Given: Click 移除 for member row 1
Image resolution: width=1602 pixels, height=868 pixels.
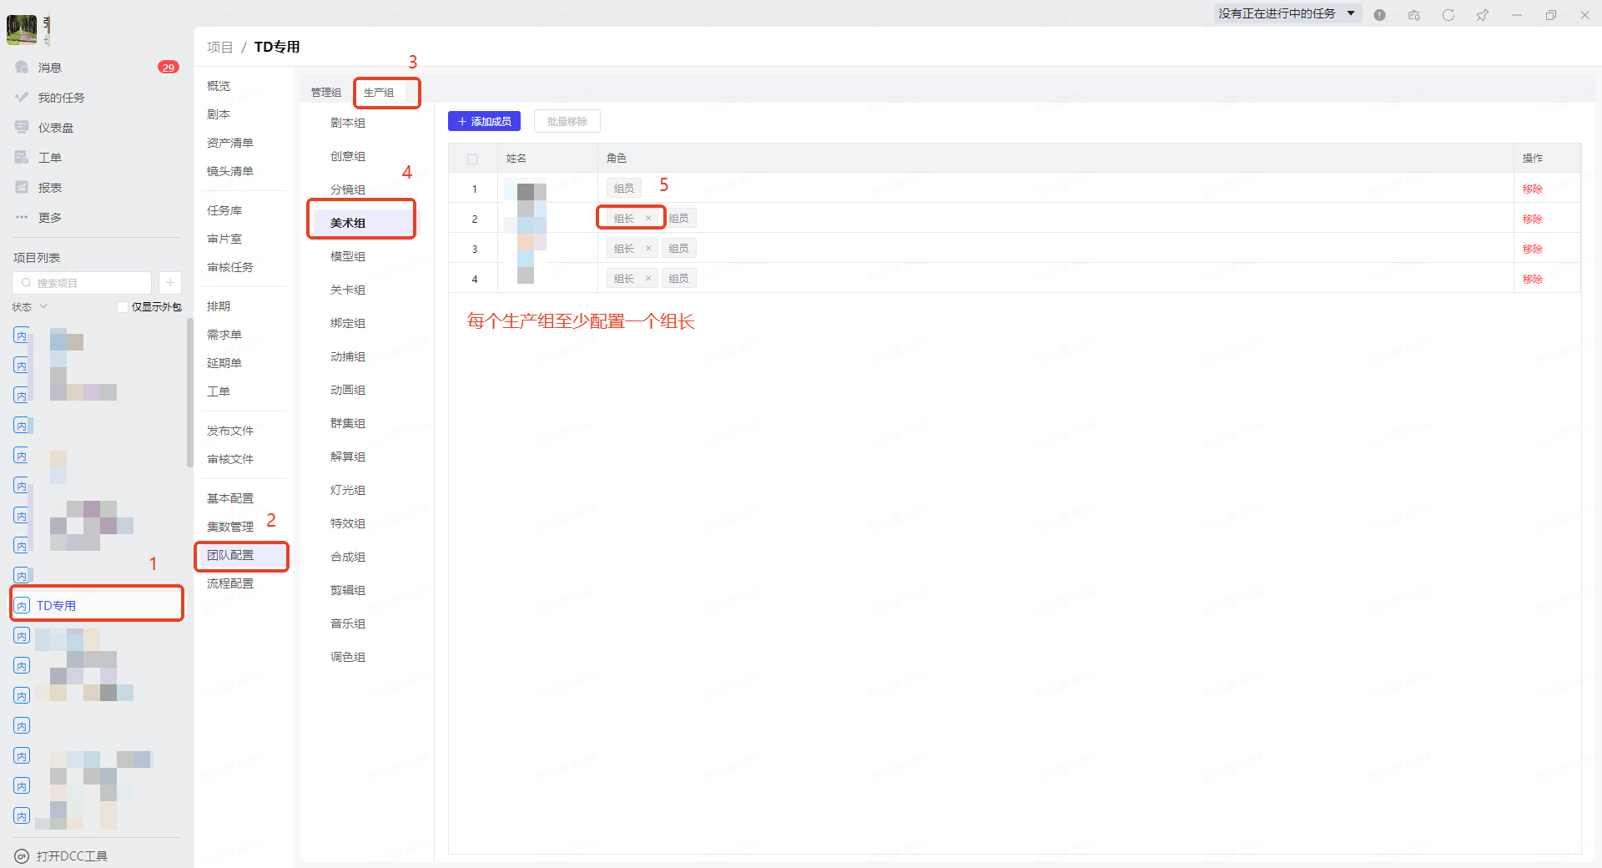Looking at the screenshot, I should pos(1533,189).
